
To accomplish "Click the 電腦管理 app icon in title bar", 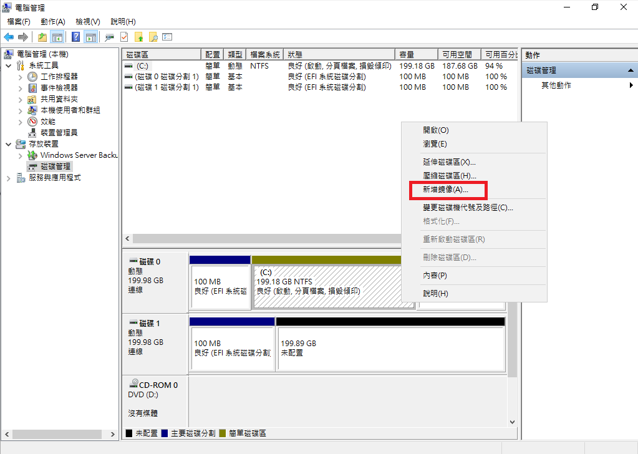I will tap(7, 7).
